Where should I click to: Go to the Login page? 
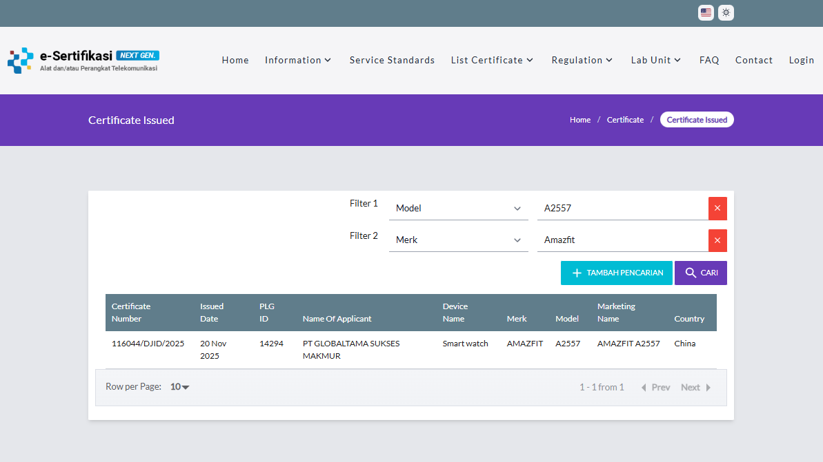point(802,60)
